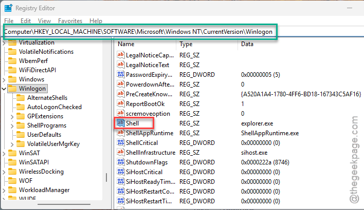364x210 pixels.
Task: Click the VolatileNotifications folder icon
Action: pos(12,52)
